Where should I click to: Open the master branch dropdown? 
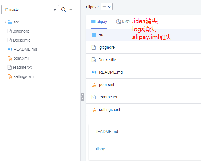tap(30, 10)
